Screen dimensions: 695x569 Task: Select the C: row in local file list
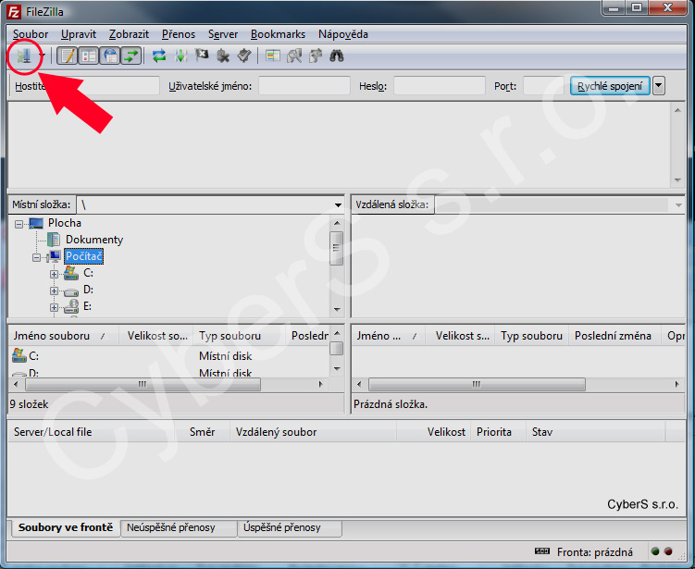(x=168, y=356)
